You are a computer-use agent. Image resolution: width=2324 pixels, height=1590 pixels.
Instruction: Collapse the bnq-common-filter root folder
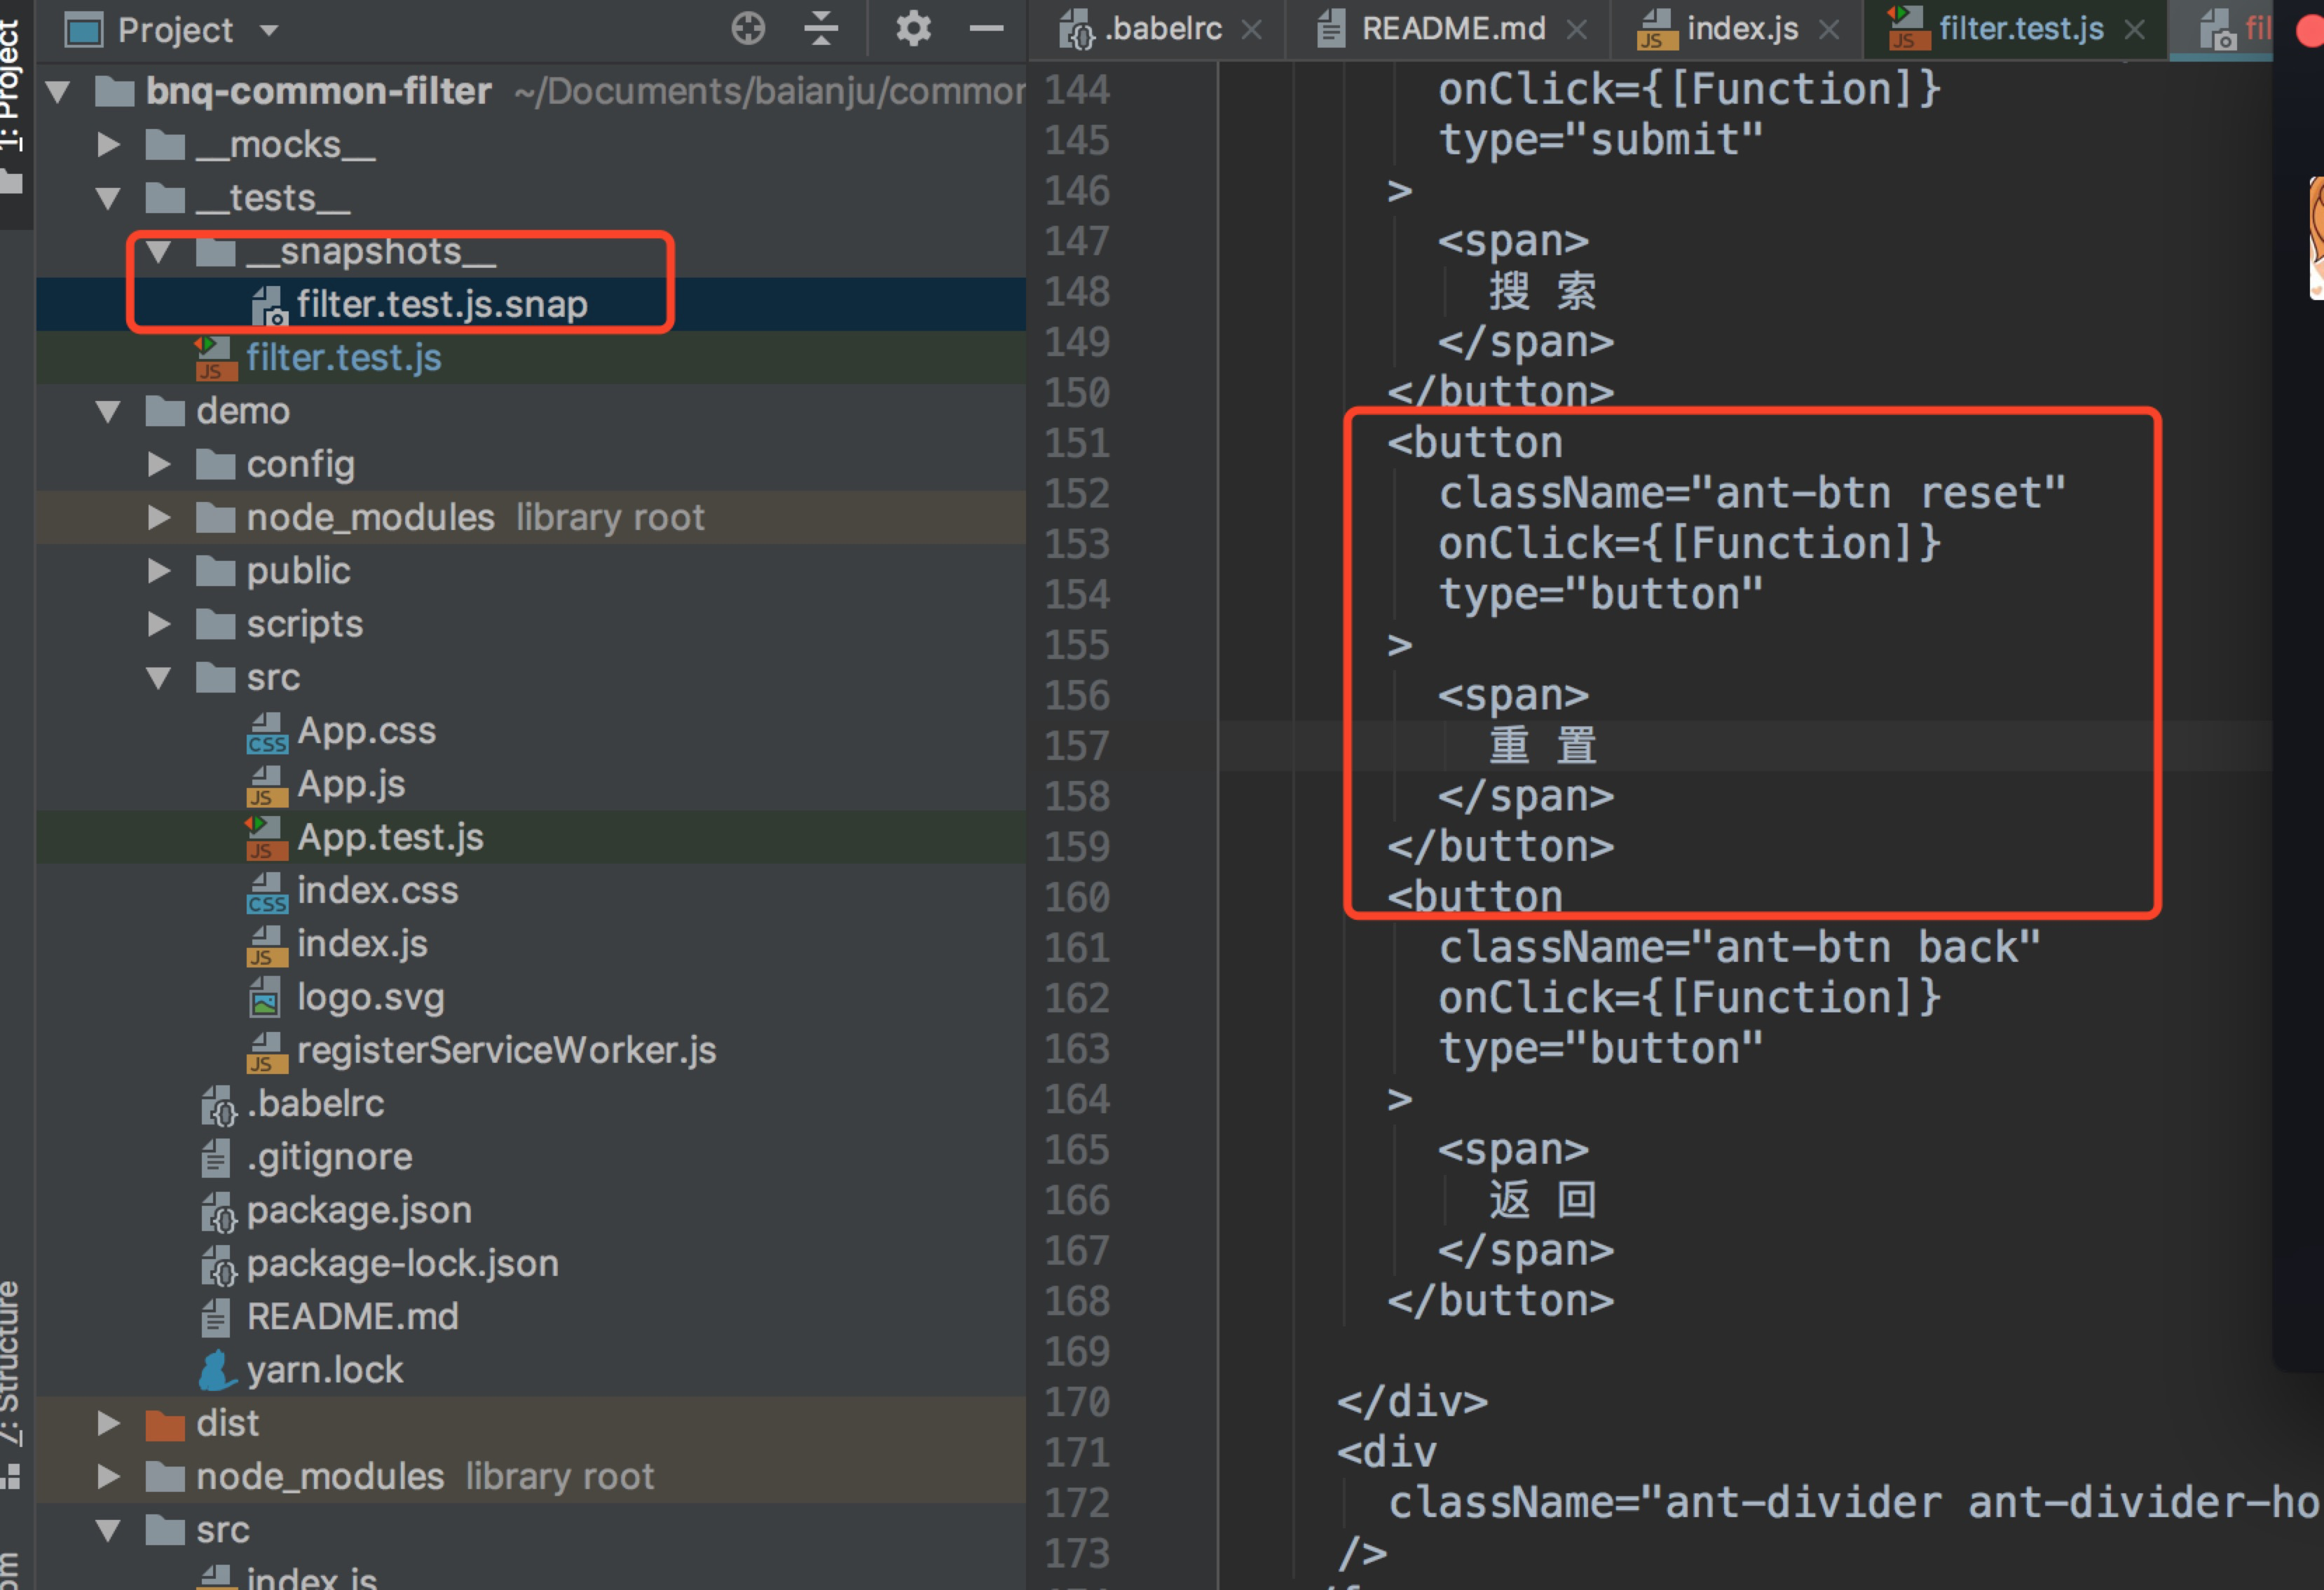(58, 92)
